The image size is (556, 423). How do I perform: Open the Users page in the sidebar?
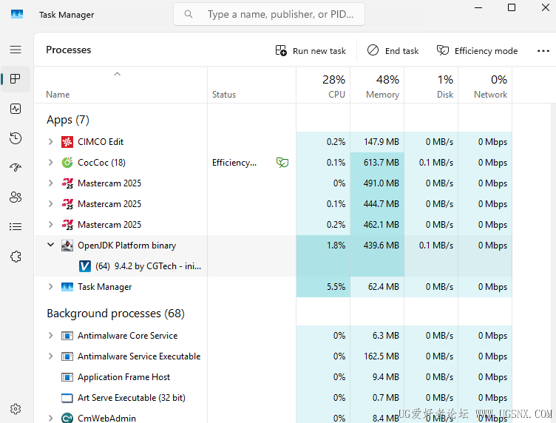[x=16, y=197]
